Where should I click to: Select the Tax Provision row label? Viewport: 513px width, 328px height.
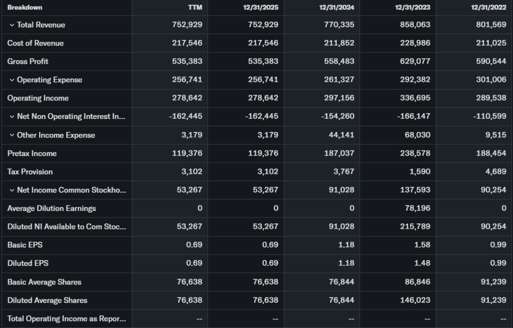coord(30,171)
